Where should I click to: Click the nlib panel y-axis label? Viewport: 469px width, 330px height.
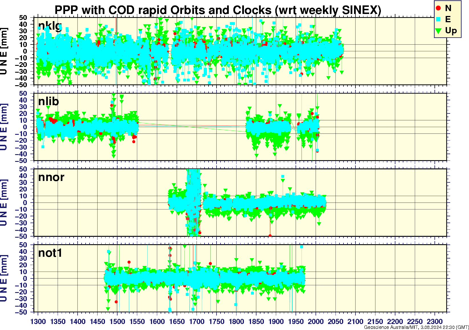[4, 127]
